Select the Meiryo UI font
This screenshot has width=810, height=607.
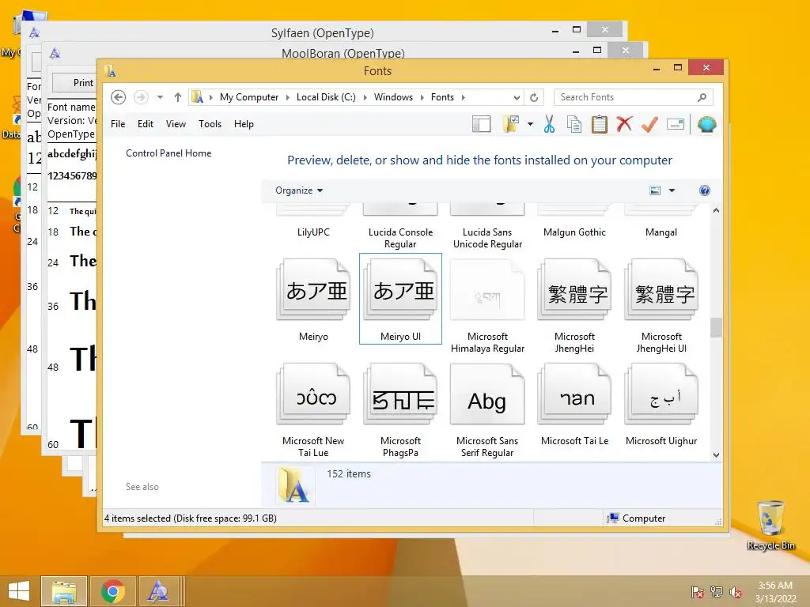400,300
